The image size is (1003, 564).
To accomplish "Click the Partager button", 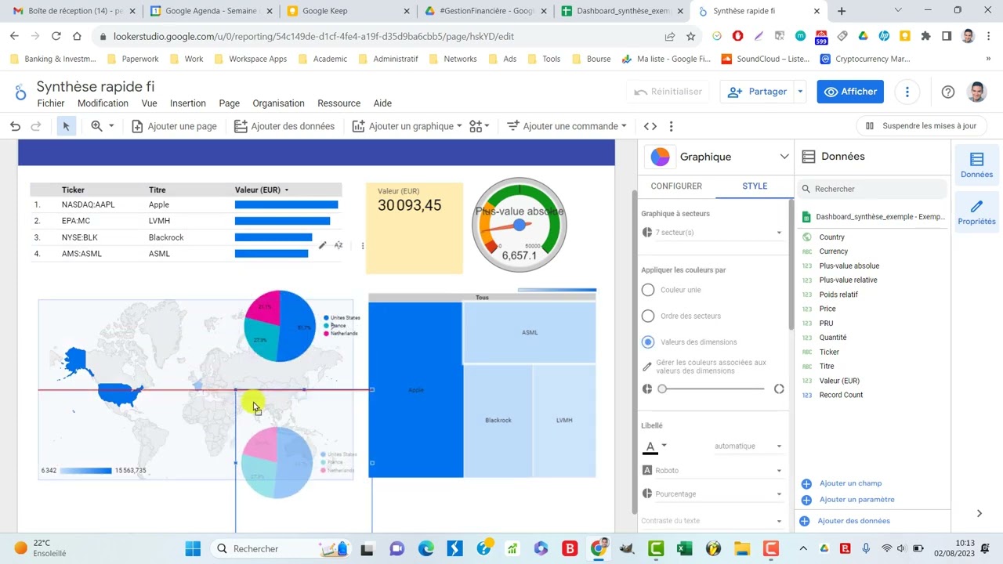I will point(757,92).
